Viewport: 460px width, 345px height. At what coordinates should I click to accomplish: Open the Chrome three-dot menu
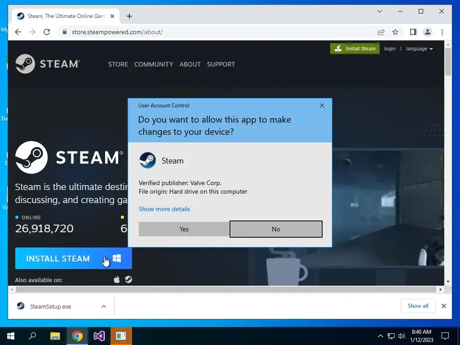[442, 32]
